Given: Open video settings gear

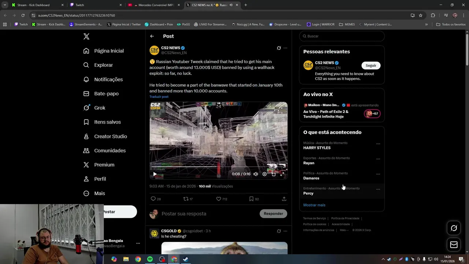Looking at the screenshot, I should pyautogui.click(x=265, y=174).
